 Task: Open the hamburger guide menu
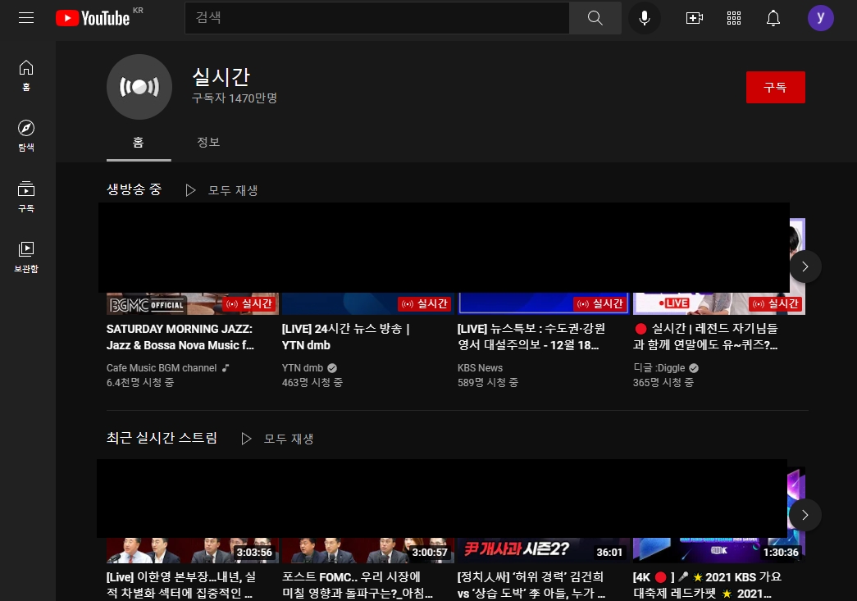click(x=25, y=17)
